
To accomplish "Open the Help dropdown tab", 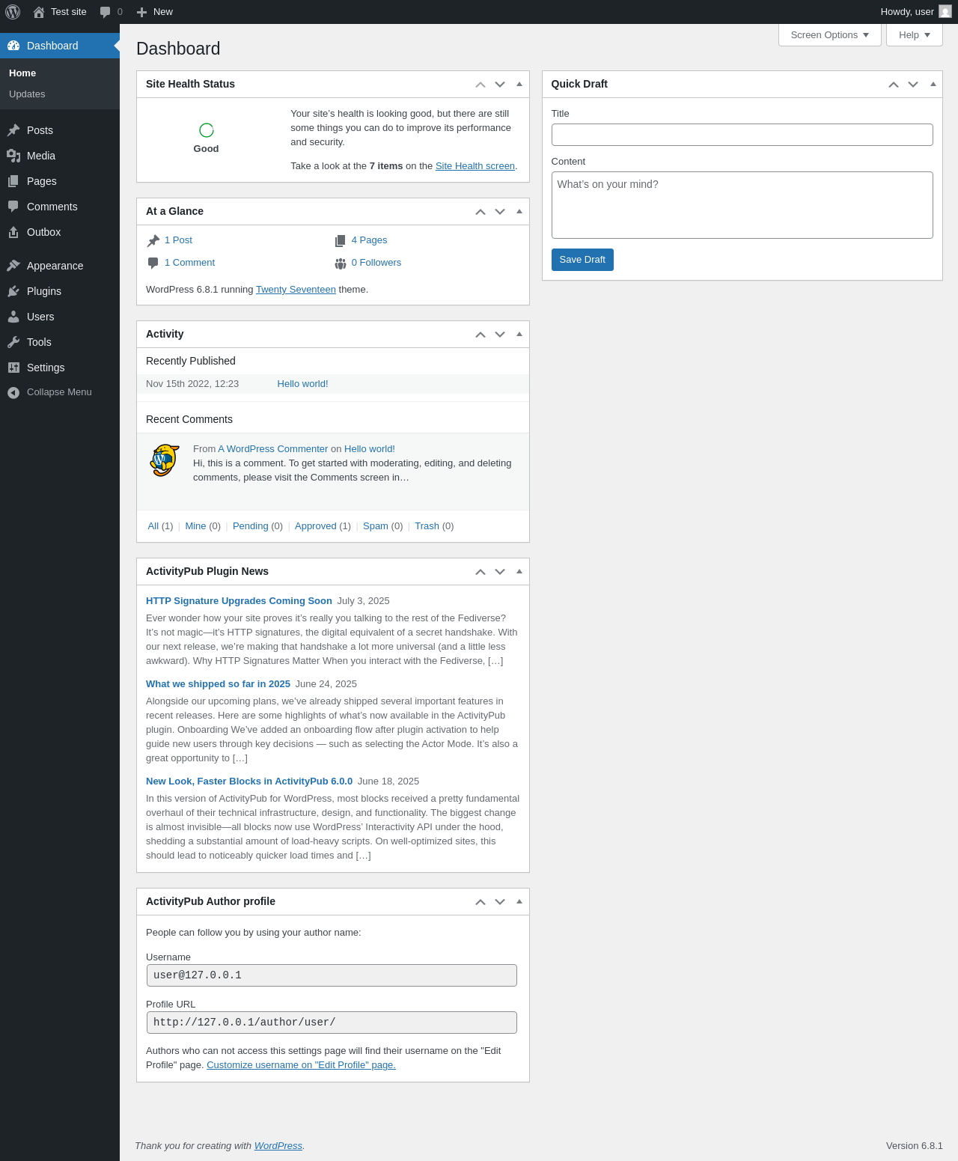I will [x=915, y=35].
